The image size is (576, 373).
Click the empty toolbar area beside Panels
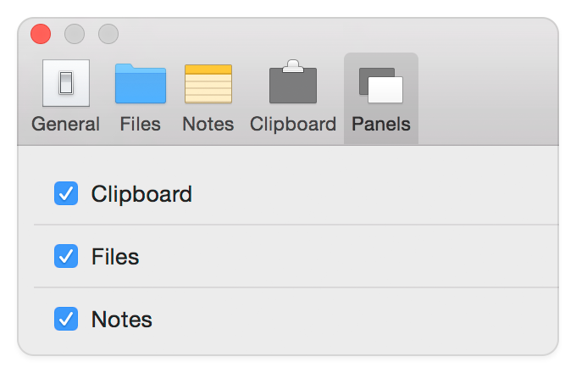[x=489, y=98]
